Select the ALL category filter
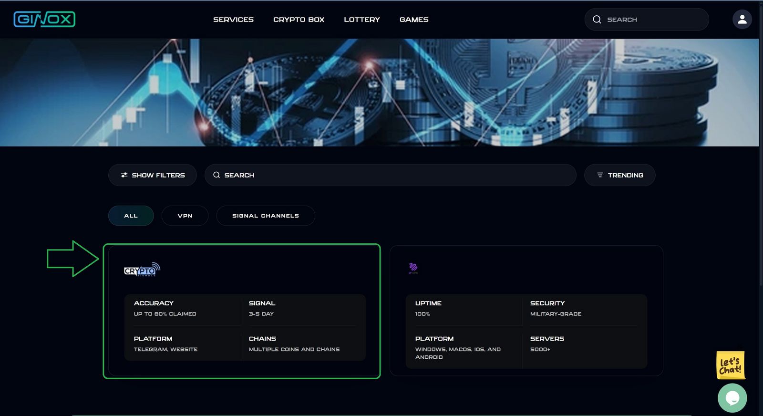The image size is (763, 416). pyautogui.click(x=131, y=216)
